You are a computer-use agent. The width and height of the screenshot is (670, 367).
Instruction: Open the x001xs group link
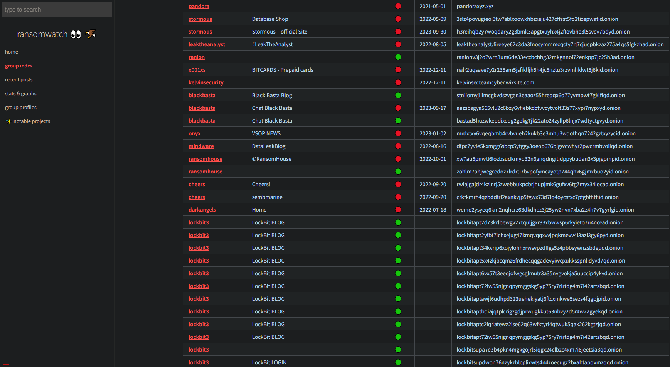[x=197, y=70]
